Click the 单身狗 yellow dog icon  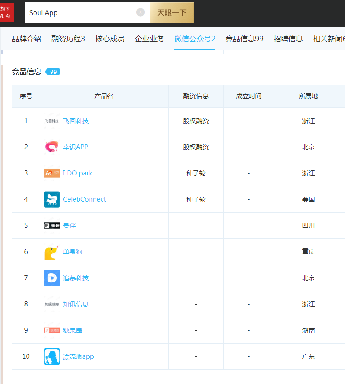(51, 252)
